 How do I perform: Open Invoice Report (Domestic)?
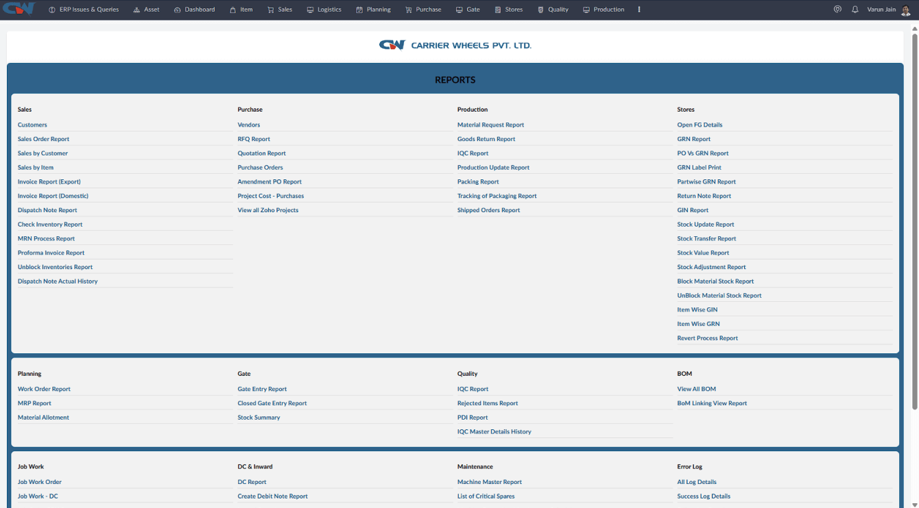53,196
